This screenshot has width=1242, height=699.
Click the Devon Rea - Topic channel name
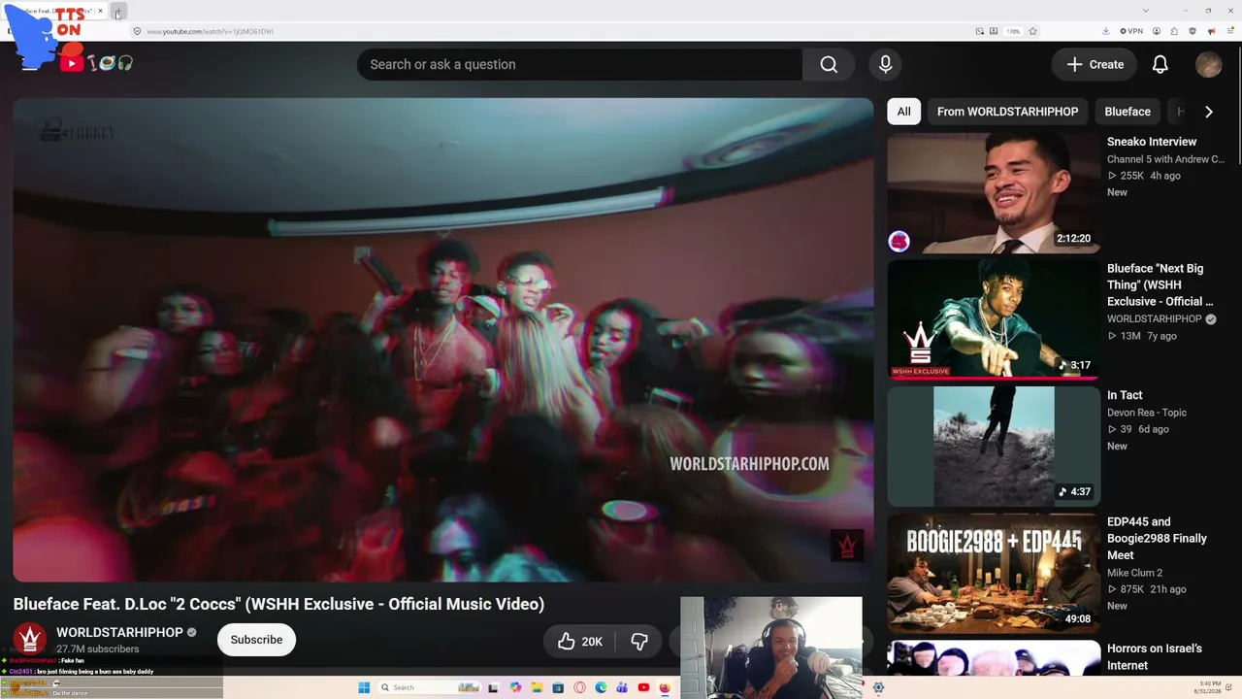click(x=1147, y=413)
